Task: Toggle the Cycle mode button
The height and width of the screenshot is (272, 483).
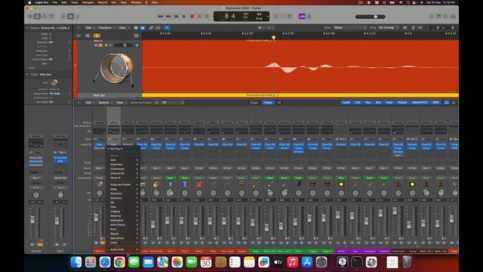Action: point(207,17)
